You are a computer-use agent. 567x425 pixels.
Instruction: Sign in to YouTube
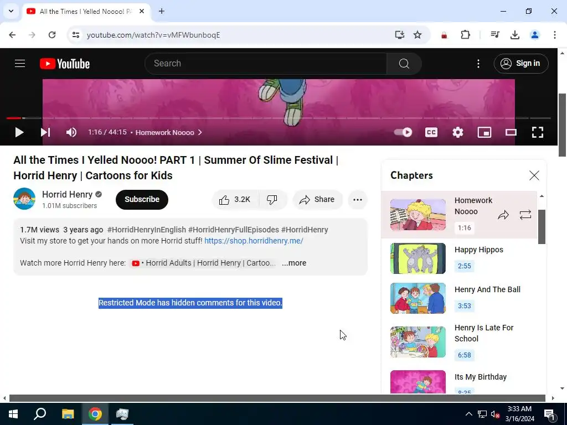click(x=520, y=64)
